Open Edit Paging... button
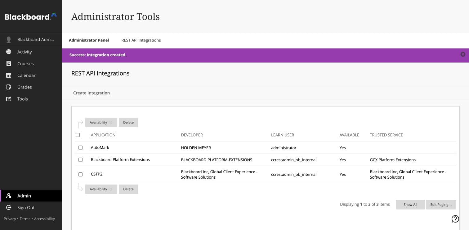The width and height of the screenshot is (469, 230). pos(441,205)
